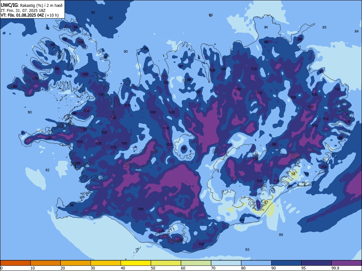Click the '85' value in the northeast sea
362x271 pixels.
pyautogui.click(x=324, y=27)
